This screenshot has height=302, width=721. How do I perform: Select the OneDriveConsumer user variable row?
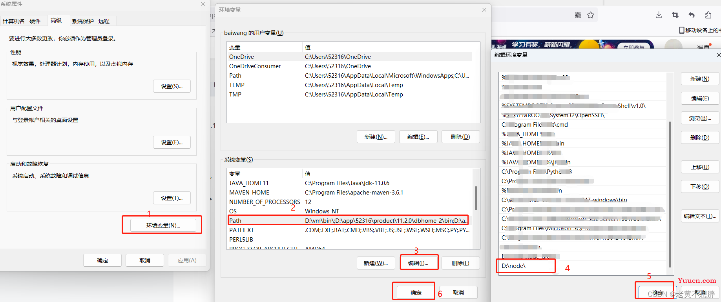point(349,66)
